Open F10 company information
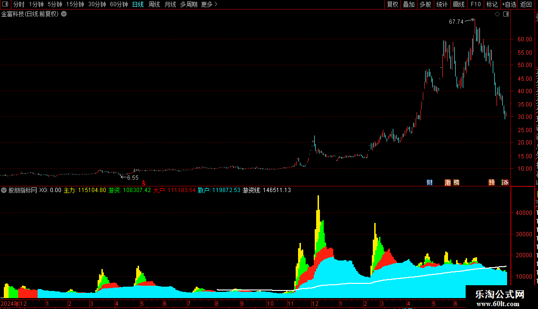The height and width of the screenshot is (309, 538). click(x=476, y=4)
